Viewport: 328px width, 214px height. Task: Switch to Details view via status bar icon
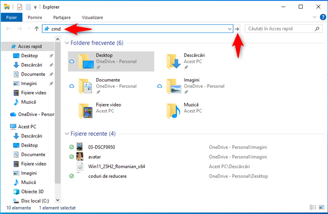[x=313, y=207]
